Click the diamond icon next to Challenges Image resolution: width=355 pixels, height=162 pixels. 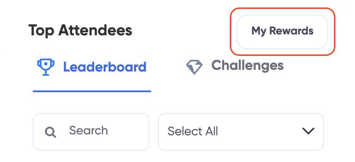(194, 67)
